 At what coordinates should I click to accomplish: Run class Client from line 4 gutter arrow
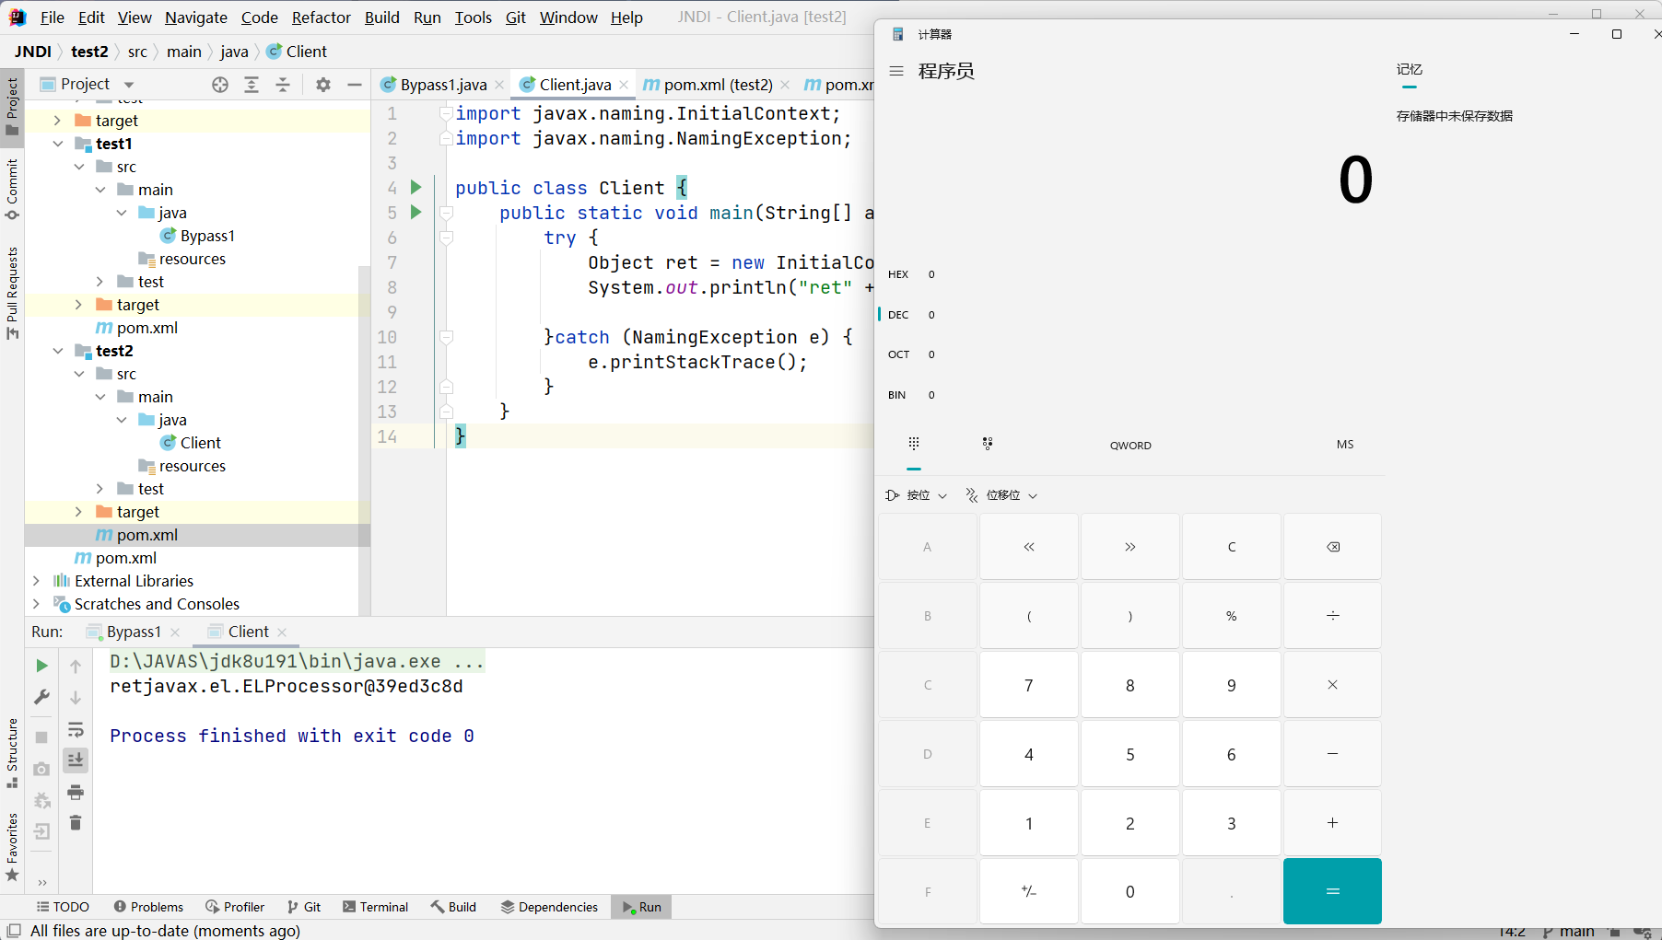pos(415,188)
